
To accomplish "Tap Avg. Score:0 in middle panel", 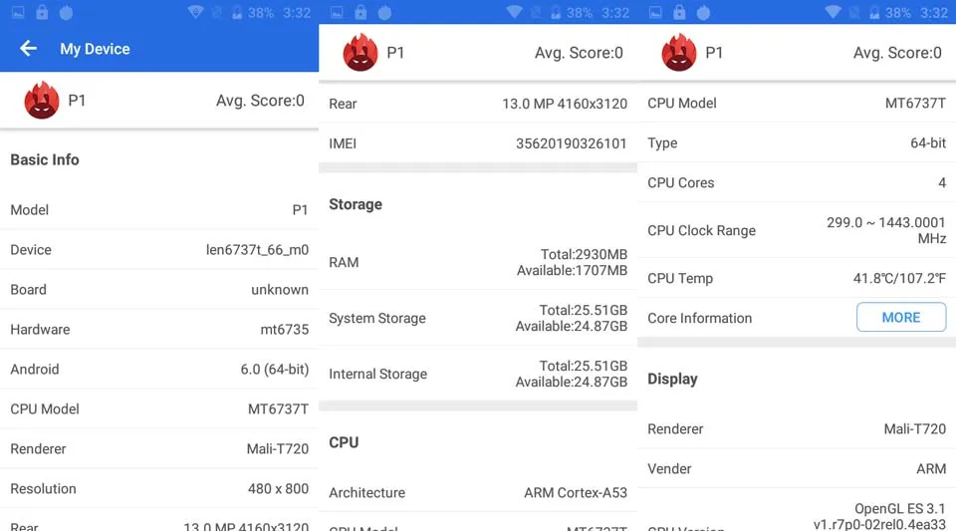I will 580,53.
